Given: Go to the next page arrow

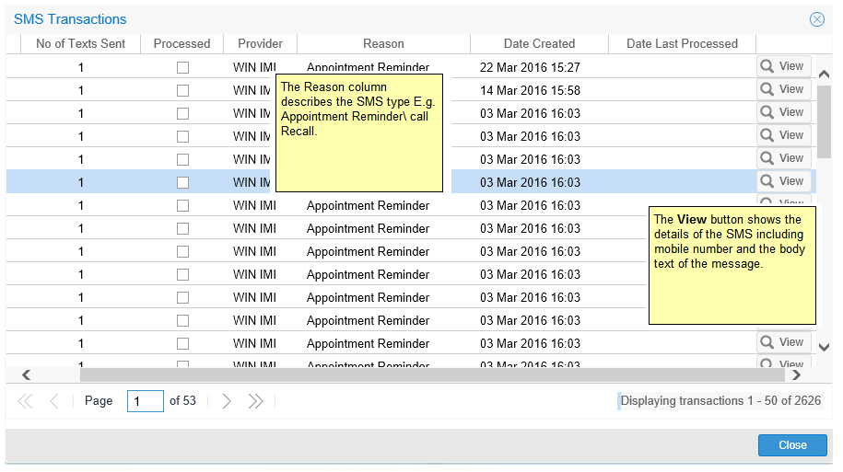Looking at the screenshot, I should point(227,401).
